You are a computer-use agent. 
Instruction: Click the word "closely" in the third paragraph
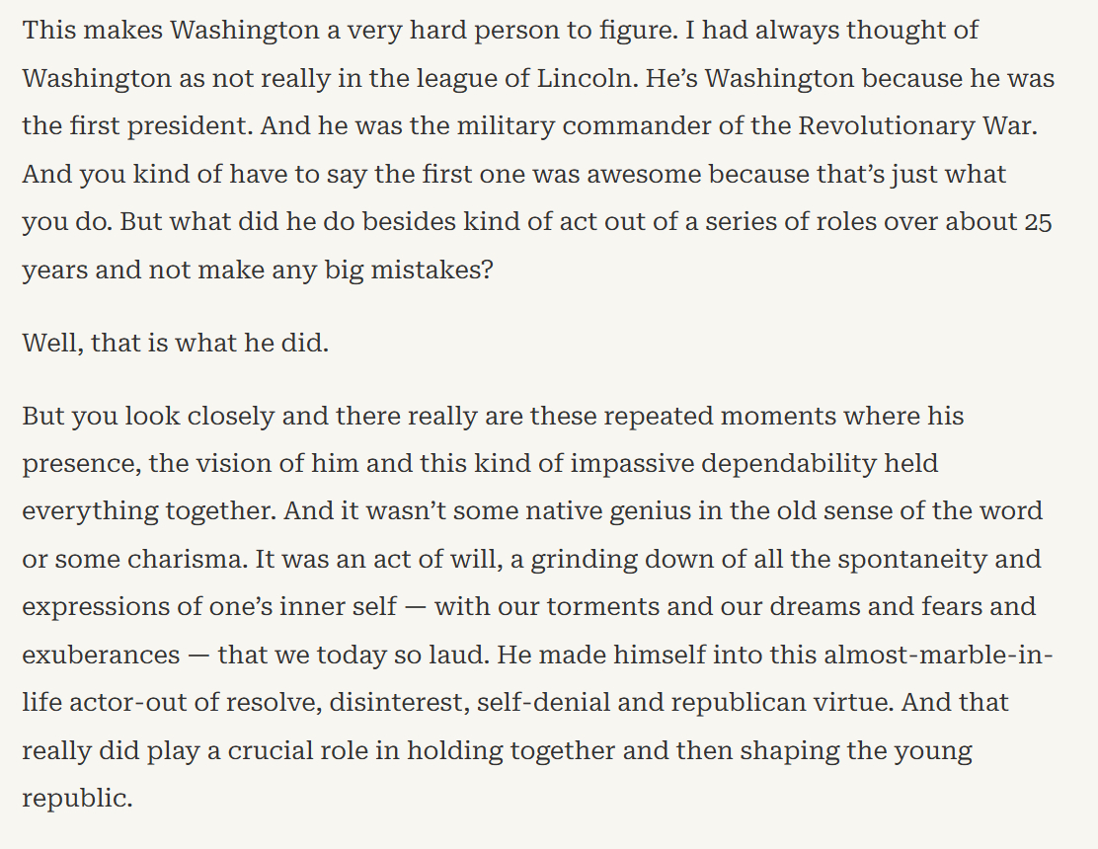221,415
